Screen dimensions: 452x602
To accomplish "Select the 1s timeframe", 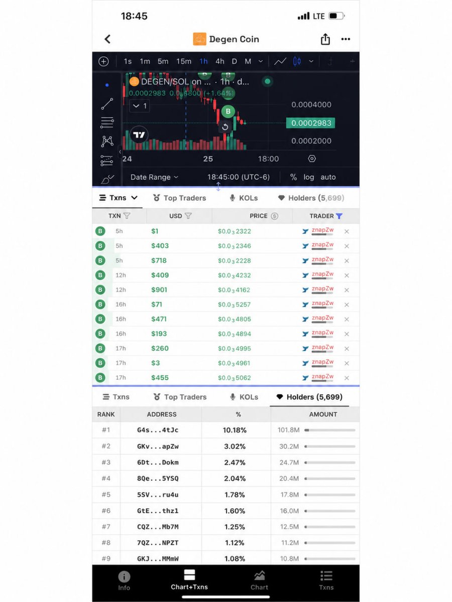I will pyautogui.click(x=128, y=61).
